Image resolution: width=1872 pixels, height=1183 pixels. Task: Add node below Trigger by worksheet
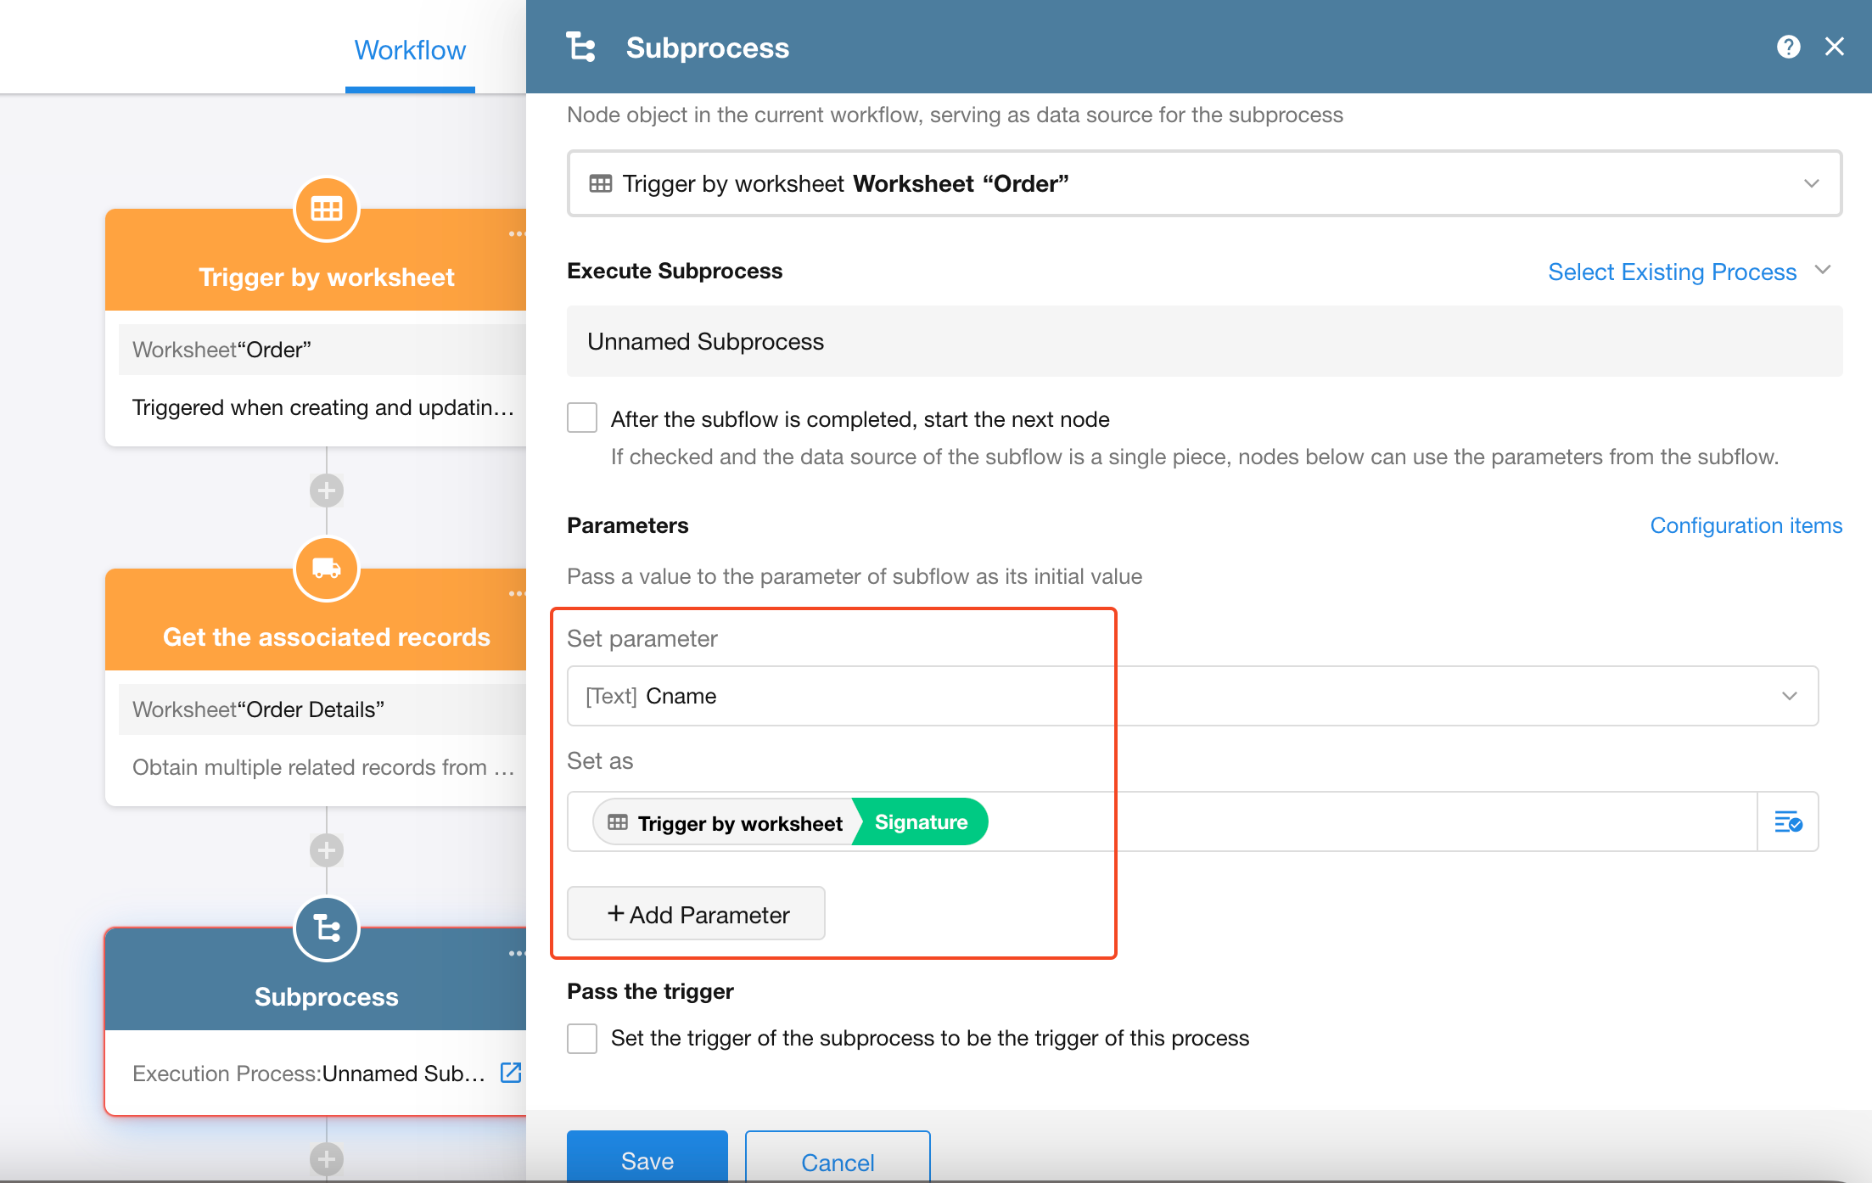pos(327,491)
